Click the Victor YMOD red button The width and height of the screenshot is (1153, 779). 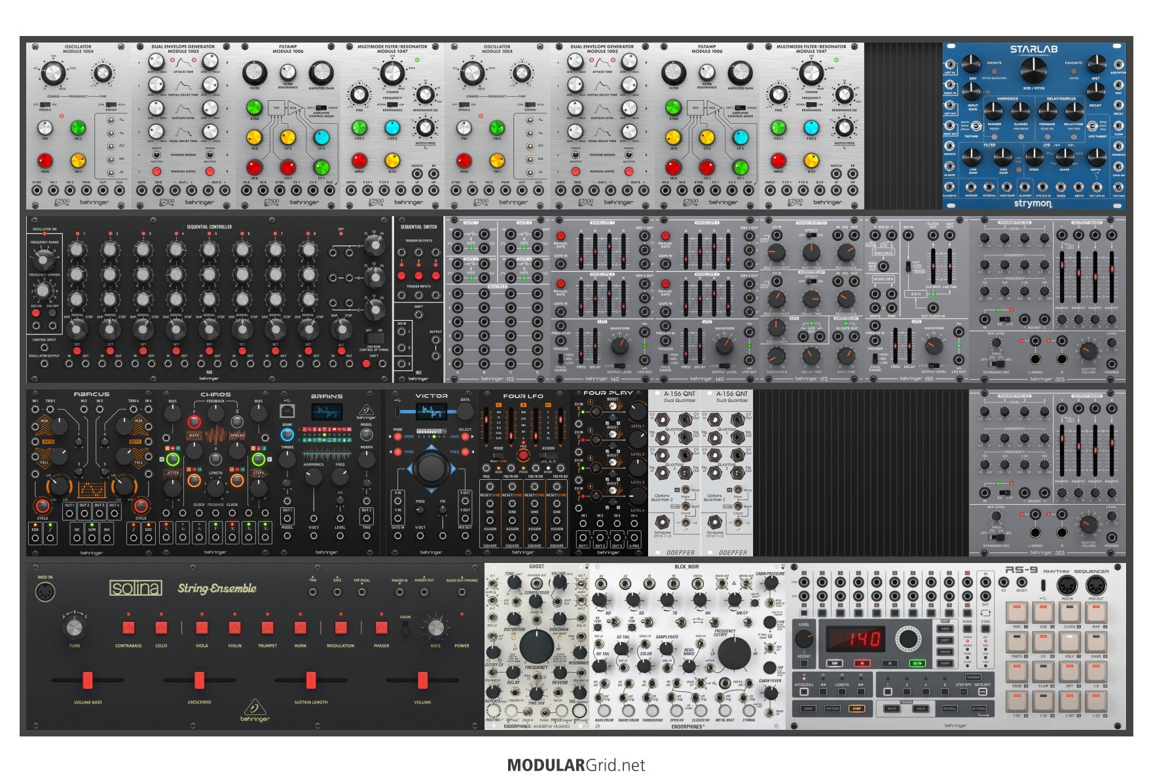397,452
